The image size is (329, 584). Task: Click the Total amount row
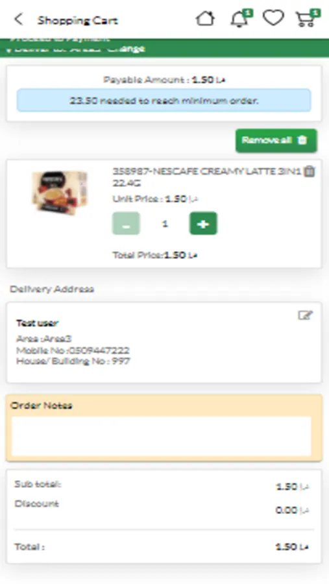coord(162,547)
